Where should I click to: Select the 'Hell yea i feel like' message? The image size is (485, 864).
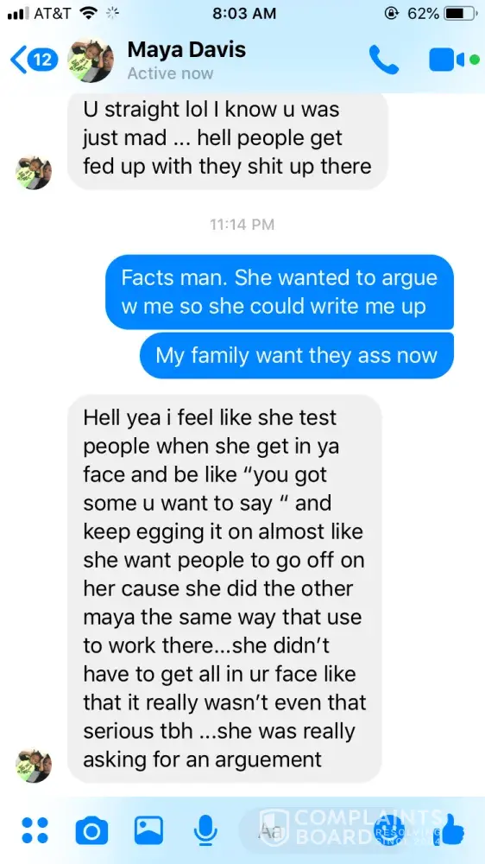[224, 588]
